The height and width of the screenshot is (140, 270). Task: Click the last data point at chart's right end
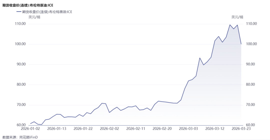point(241,44)
